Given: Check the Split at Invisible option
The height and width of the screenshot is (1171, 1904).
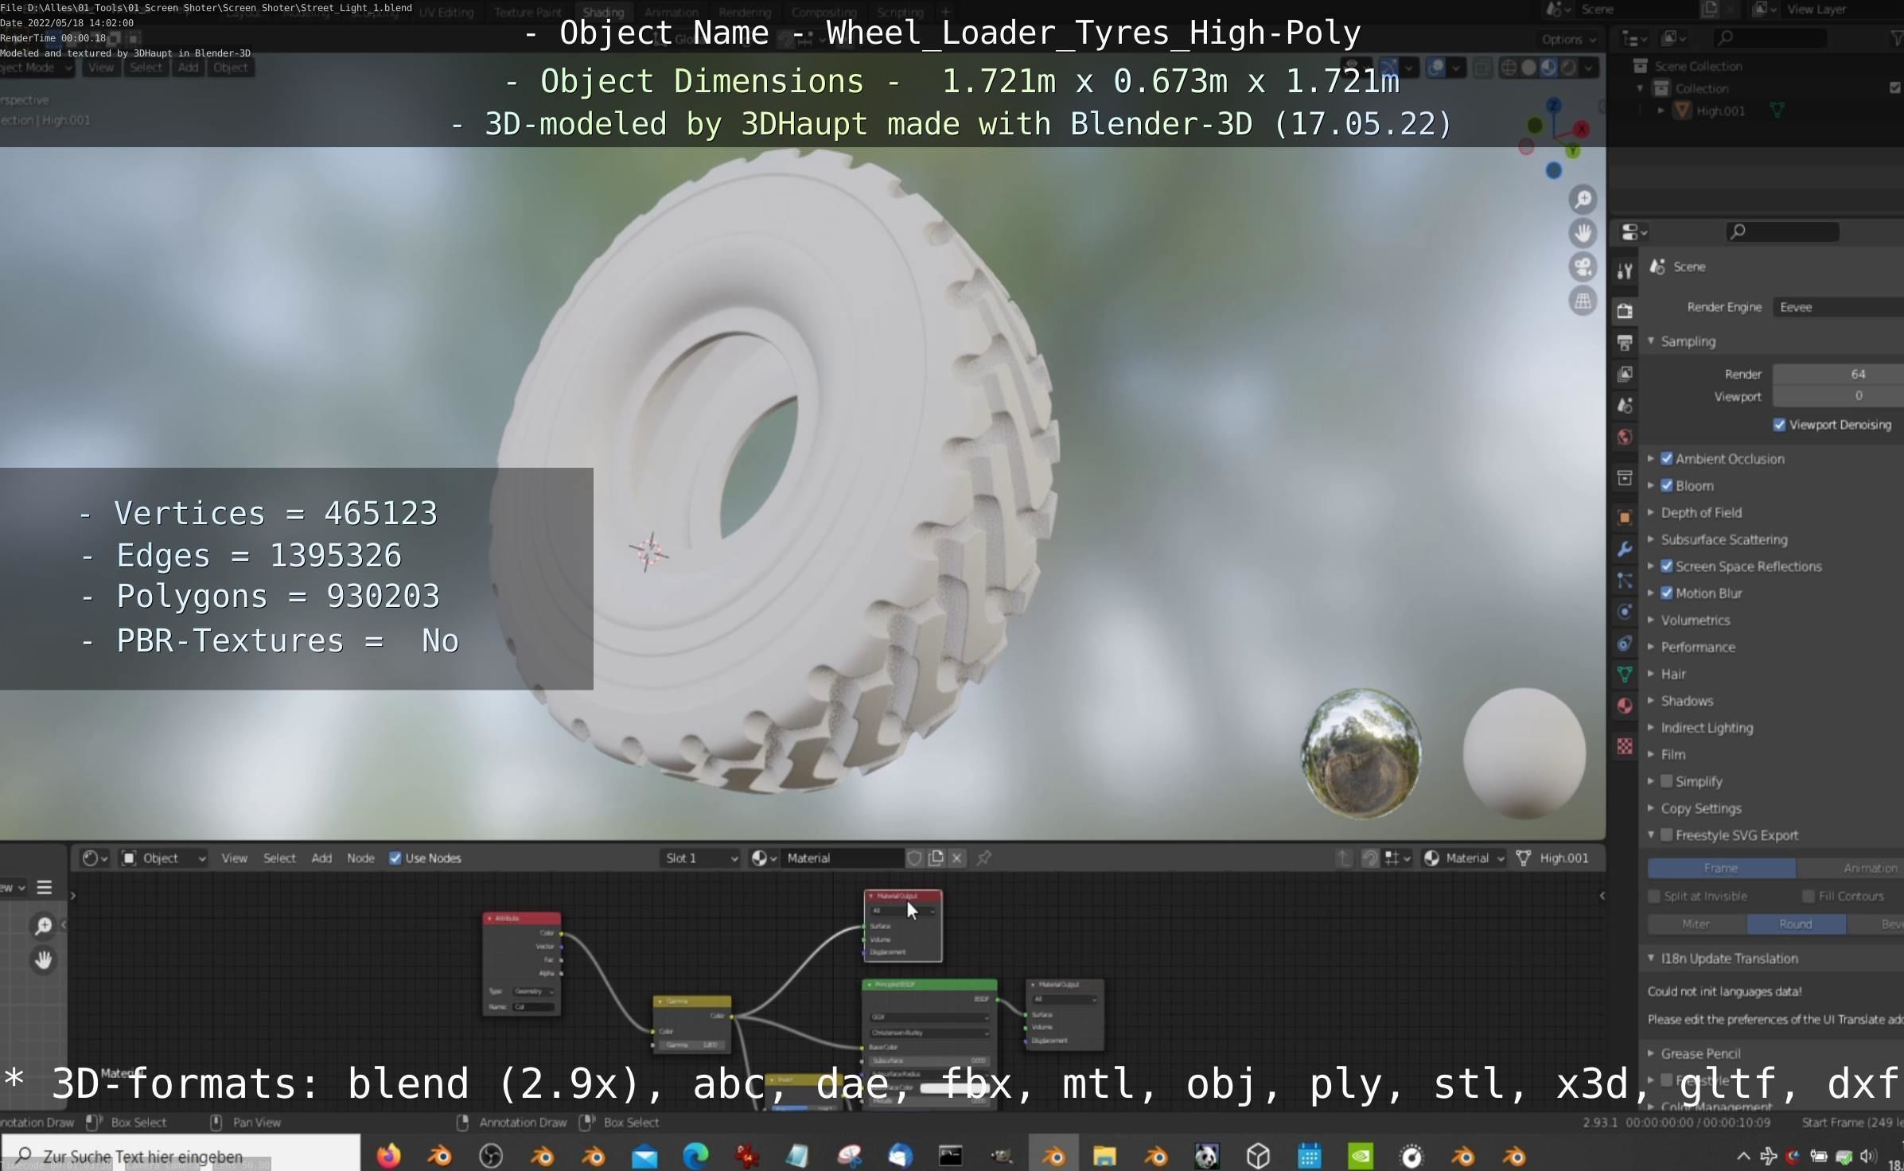Looking at the screenshot, I should point(1654,897).
